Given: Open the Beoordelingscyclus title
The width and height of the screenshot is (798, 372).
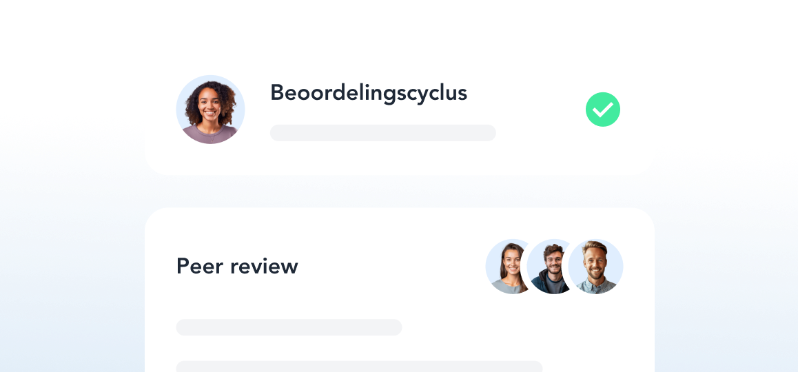Looking at the screenshot, I should 369,93.
